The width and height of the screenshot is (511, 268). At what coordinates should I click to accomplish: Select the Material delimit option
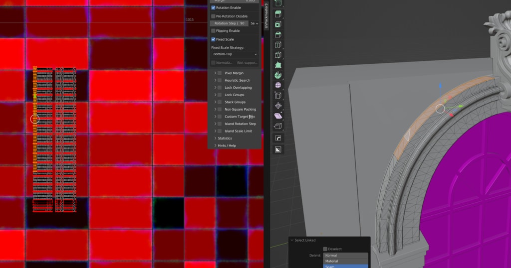click(345, 261)
